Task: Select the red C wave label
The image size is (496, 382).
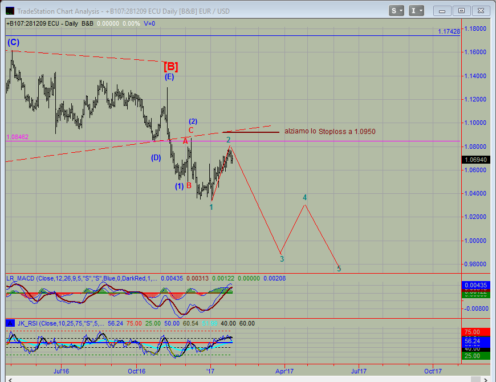Action: pos(191,130)
